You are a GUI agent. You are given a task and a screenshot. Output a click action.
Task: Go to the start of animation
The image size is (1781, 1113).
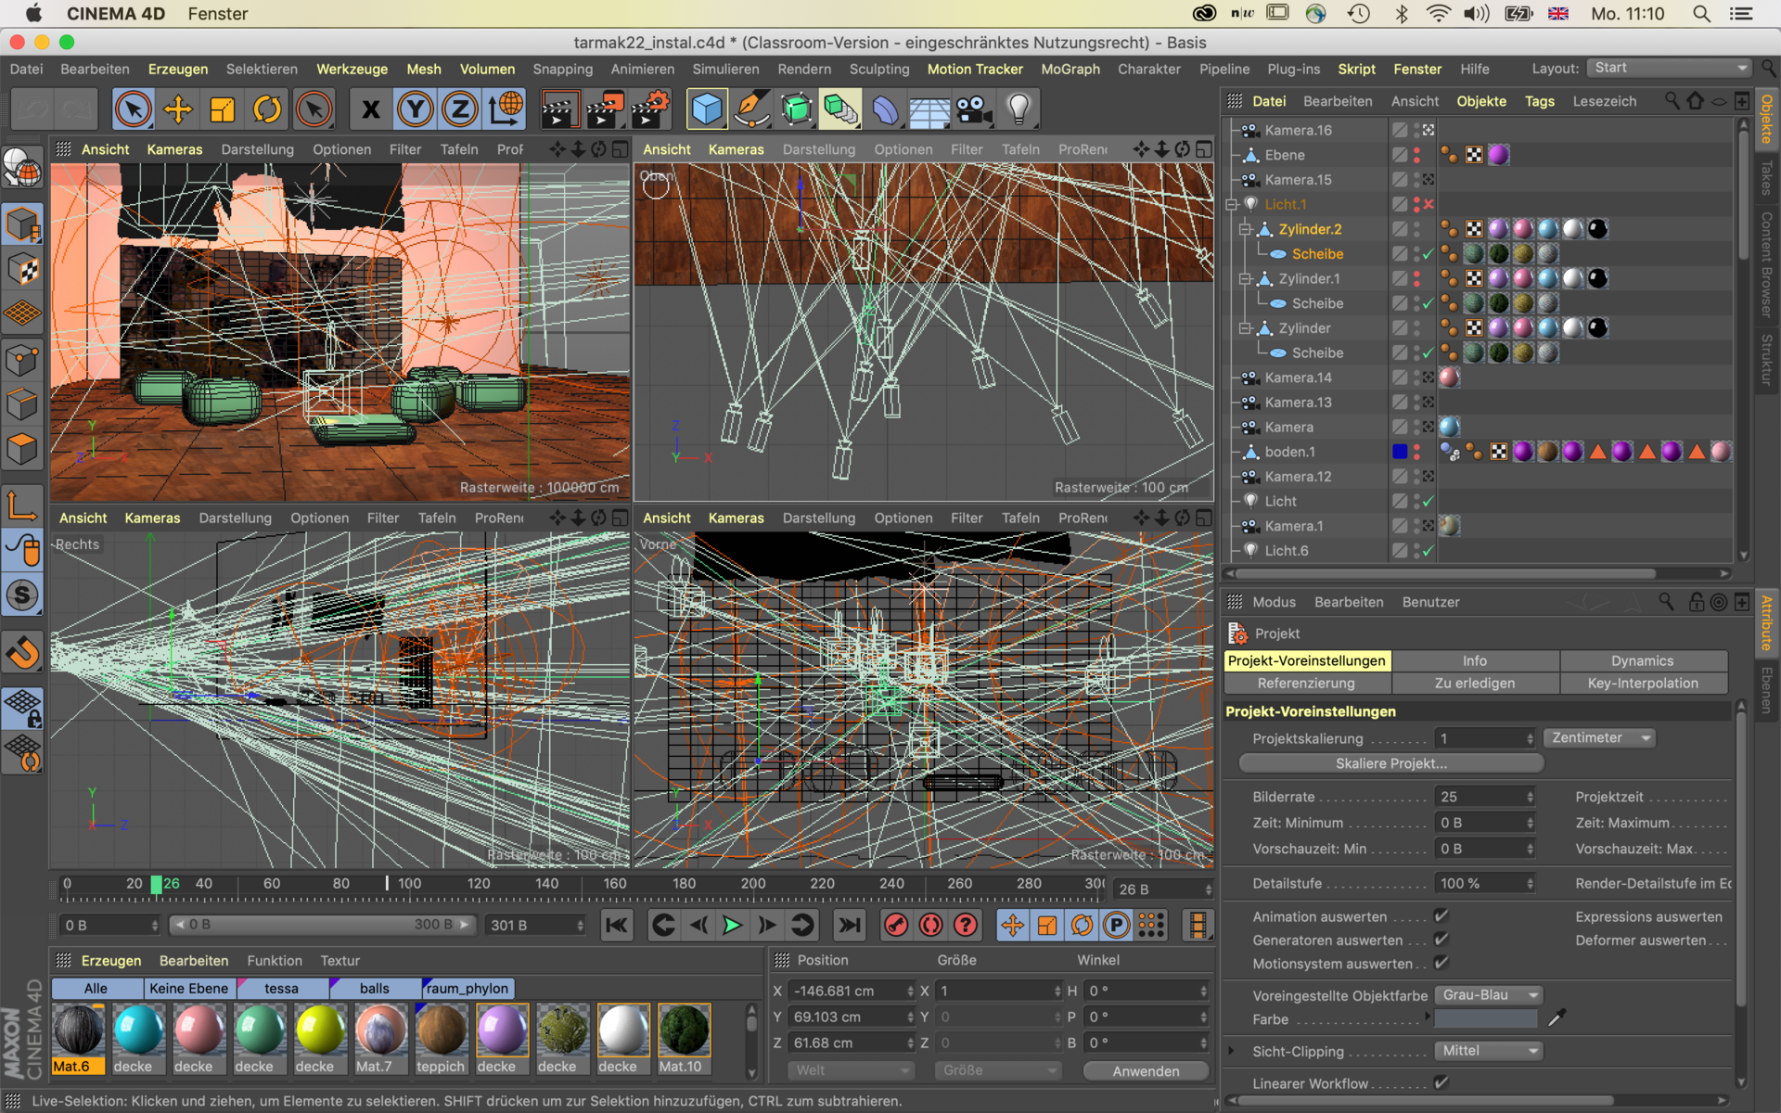click(x=617, y=925)
